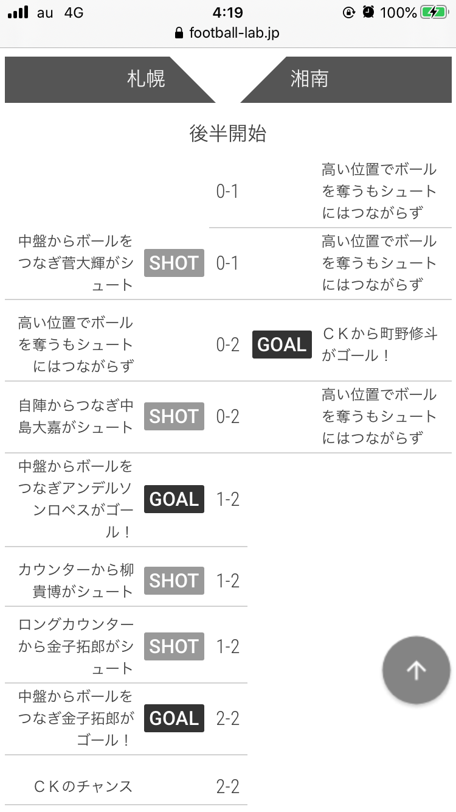
Task: Tap the SHOT badge for 柳貴博
Action: [x=174, y=581]
